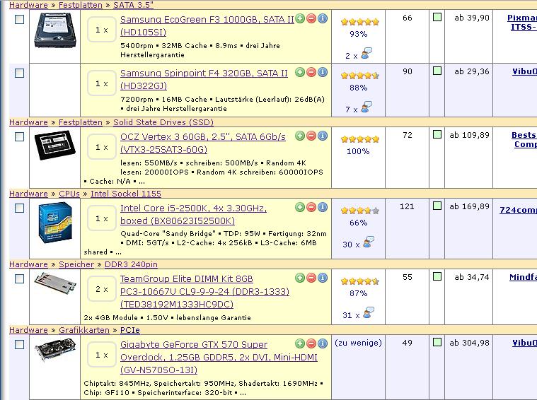The image size is (537, 400).
Task: Open the DDR3 240pin breadcrumb link
Action: (x=131, y=264)
